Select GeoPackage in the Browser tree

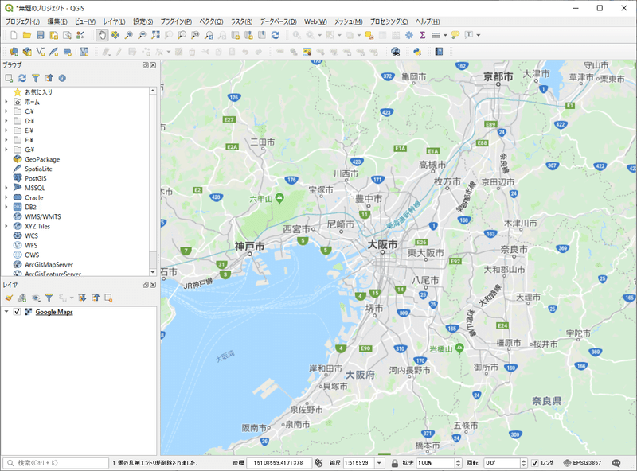pyautogui.click(x=42, y=159)
